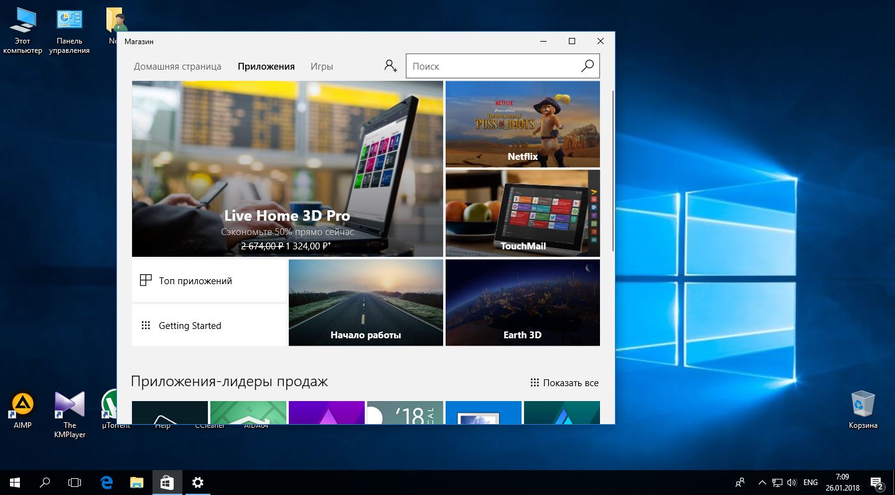Open the '18 CAL calendar app tile
The height and width of the screenshot is (495, 895).
405,412
